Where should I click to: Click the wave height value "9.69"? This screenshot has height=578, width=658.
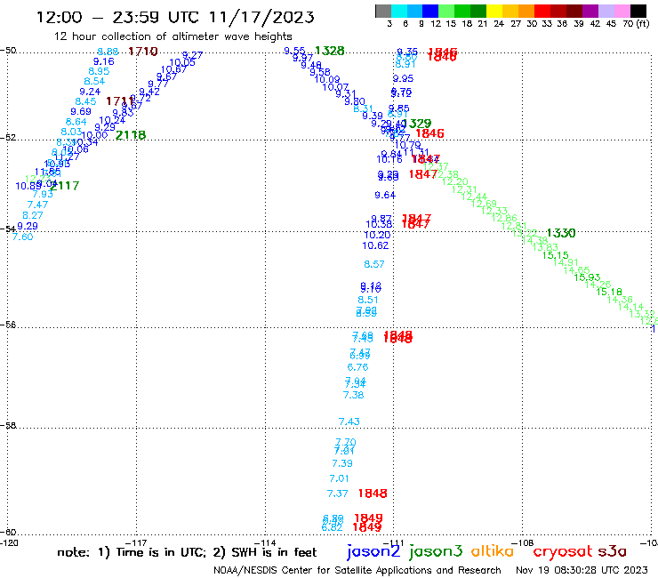(x=81, y=112)
